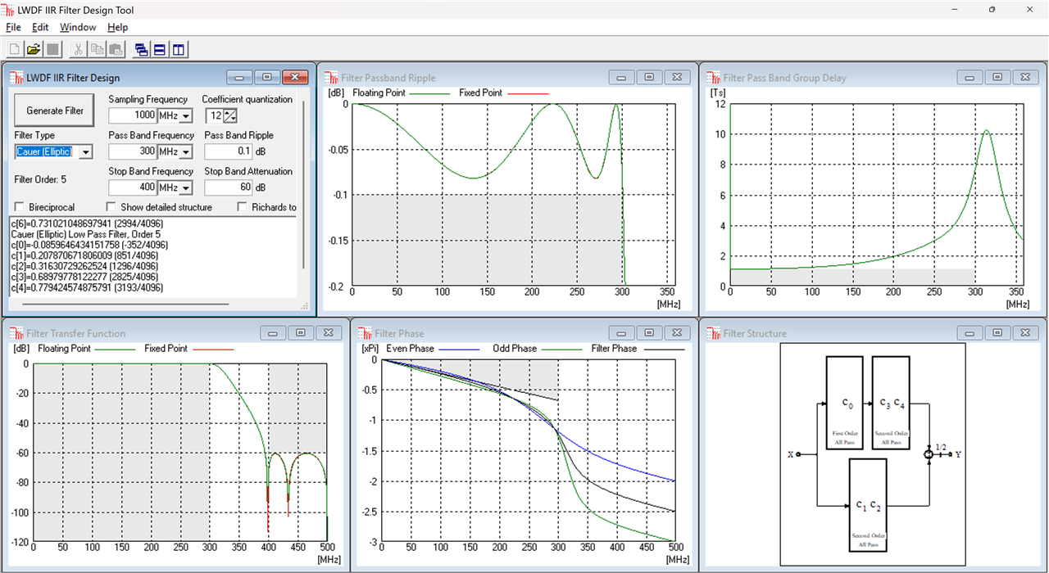Check Show detailed structure option
Viewport: 1049px width, 573px height.
pyautogui.click(x=111, y=207)
